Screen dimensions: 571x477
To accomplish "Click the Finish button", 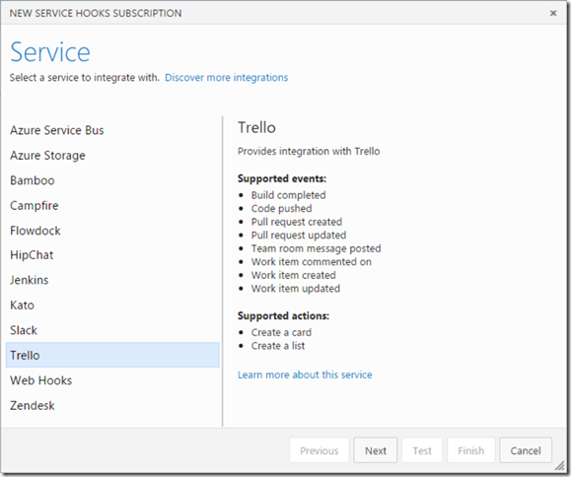I will pyautogui.click(x=470, y=450).
